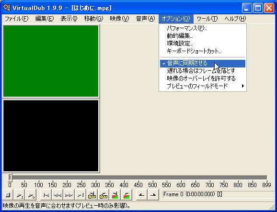Image resolution: width=277 pixels, height=212 pixels.
Task: Toggle 遅れる場合はフレームを落とす
Action: coord(203,71)
